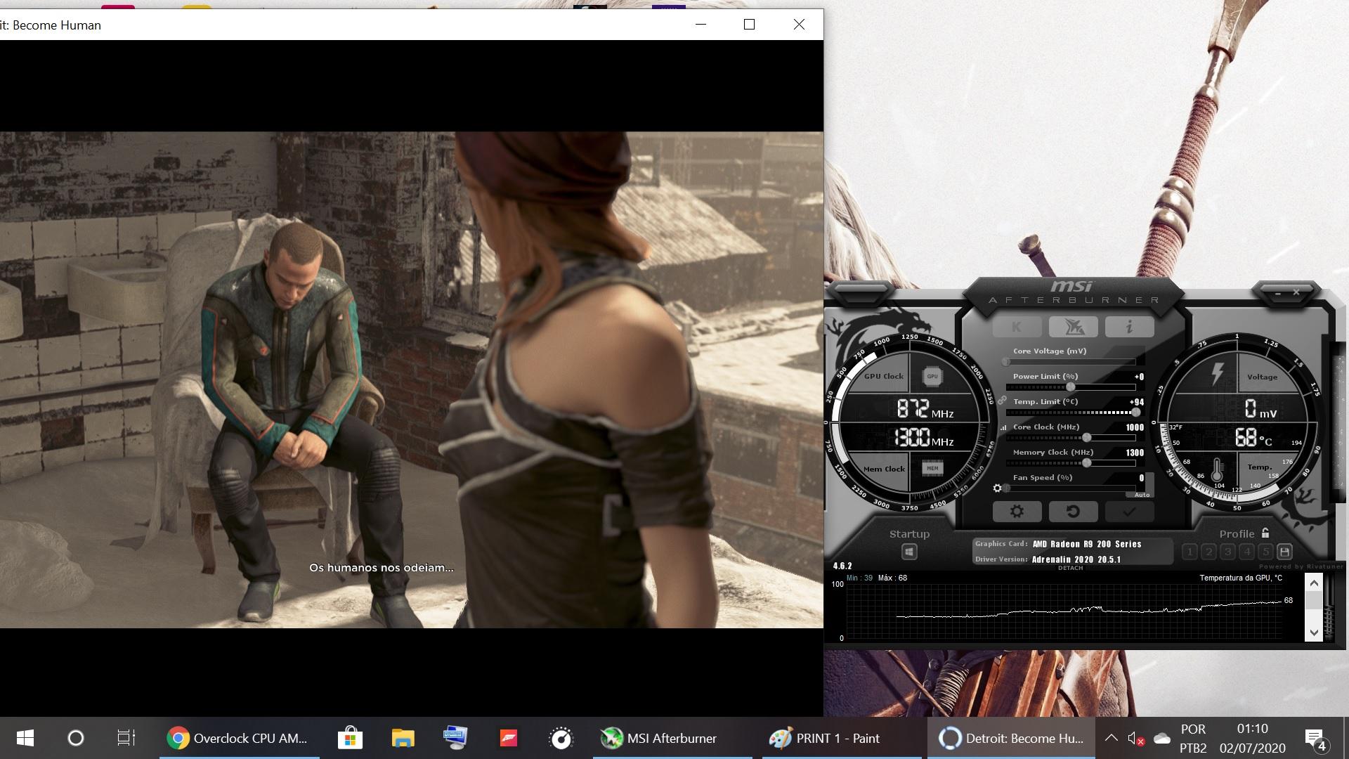Click the Temp. Limit value +94
This screenshot has height=759, width=1349.
coord(1136,402)
